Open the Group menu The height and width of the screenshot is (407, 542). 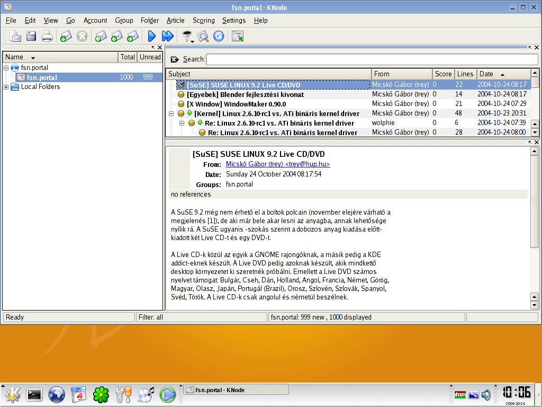tap(124, 21)
